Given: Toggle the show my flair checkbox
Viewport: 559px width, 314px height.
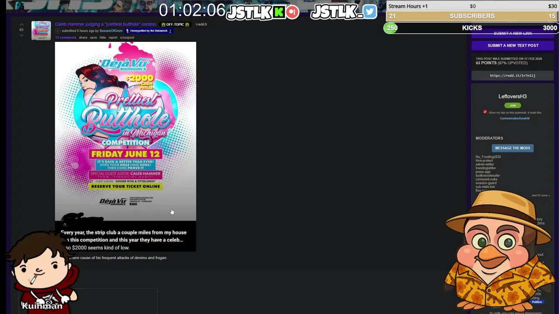Looking at the screenshot, I should coord(485,112).
